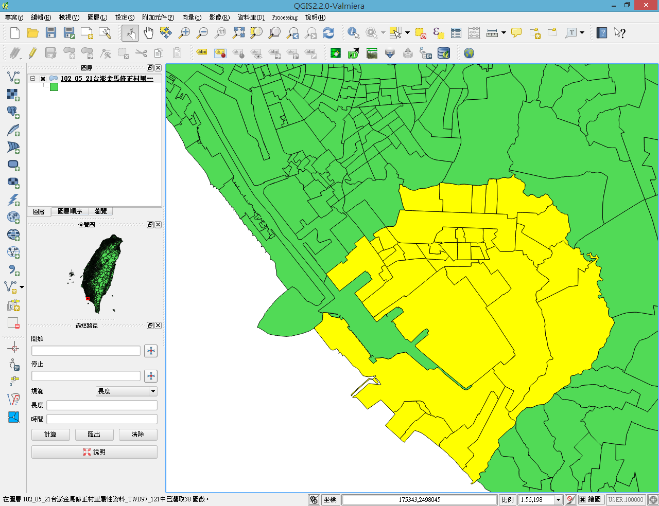Click the Zoom In magnifier tool
The width and height of the screenshot is (659, 506).
pyautogui.click(x=184, y=33)
